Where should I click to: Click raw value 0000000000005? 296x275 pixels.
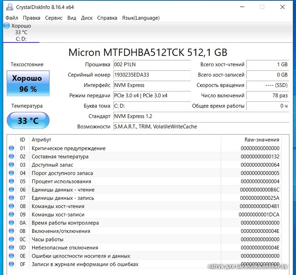pos(260,173)
